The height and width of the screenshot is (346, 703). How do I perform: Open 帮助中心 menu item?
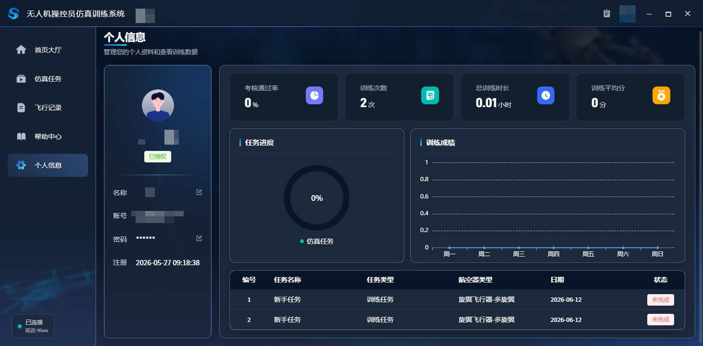click(x=48, y=136)
